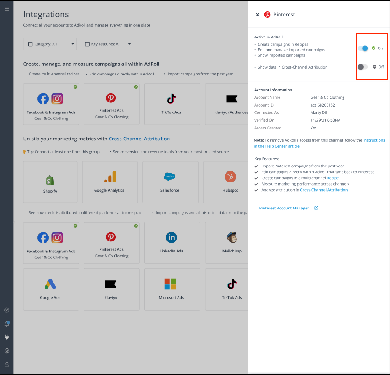
Task: Open the Pinterest Account Manager link
Action: pos(284,208)
